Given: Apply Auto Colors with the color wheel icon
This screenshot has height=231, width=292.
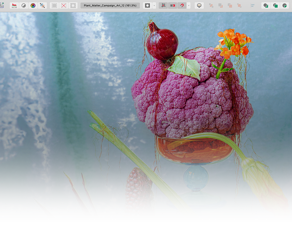Looking at the screenshot, I should click(x=33, y=5).
